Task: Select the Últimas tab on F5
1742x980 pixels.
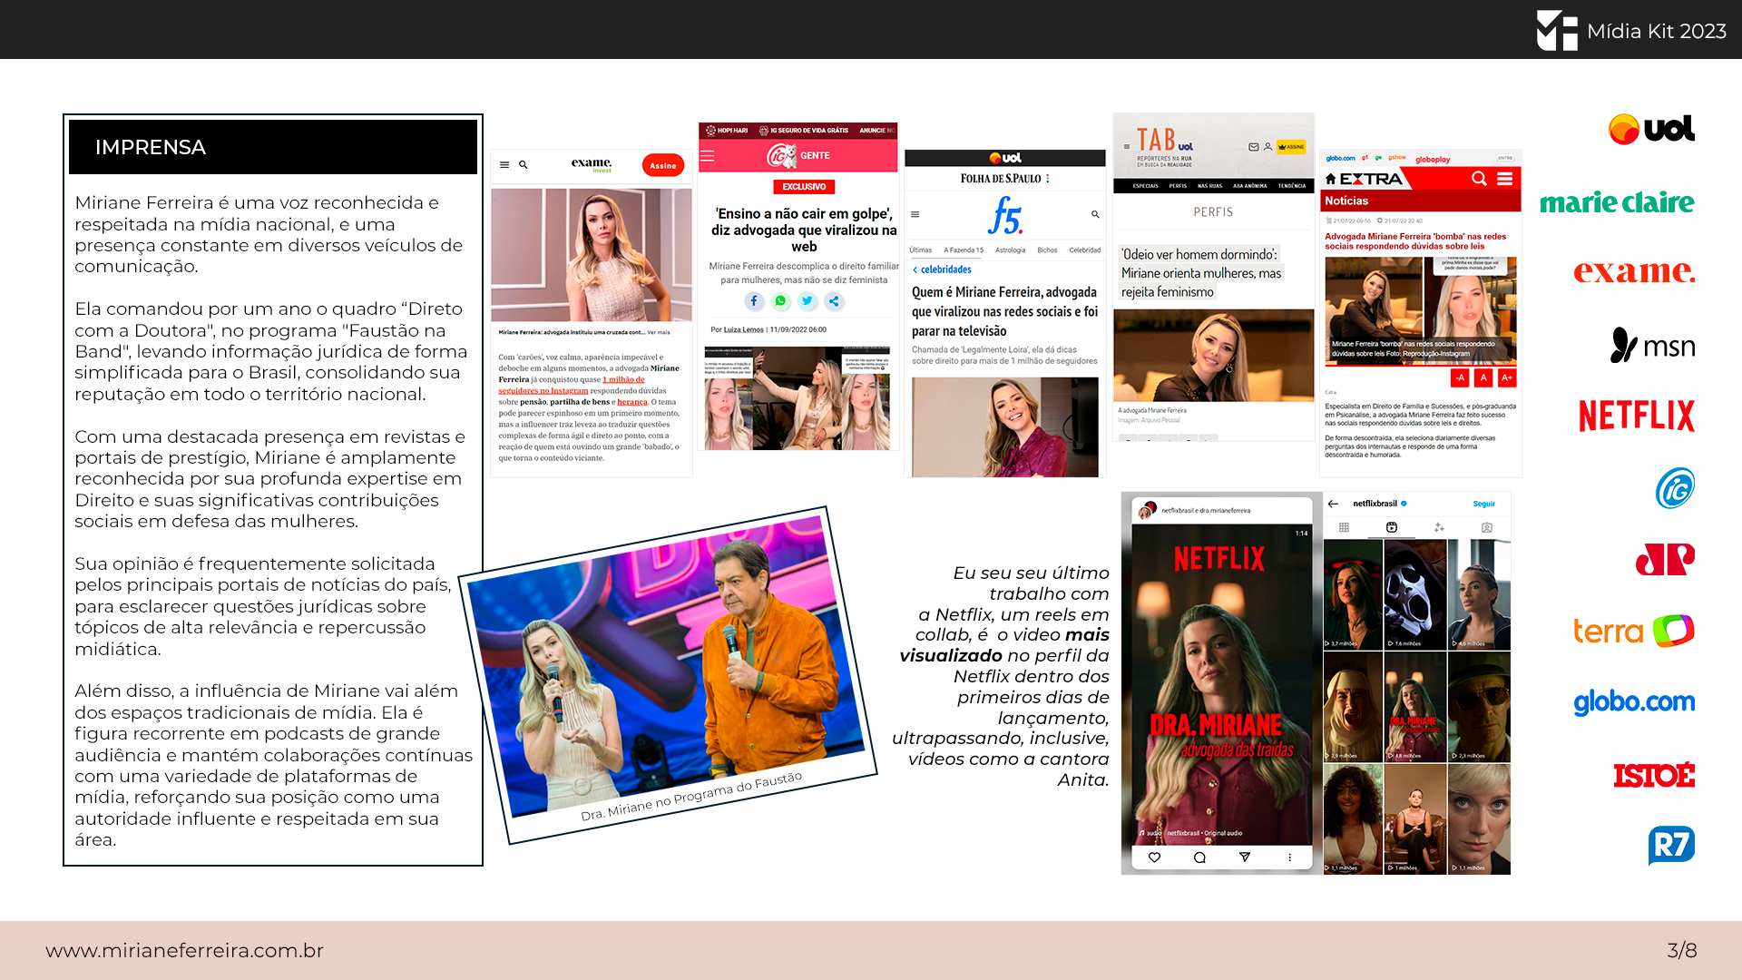Action: (x=921, y=250)
